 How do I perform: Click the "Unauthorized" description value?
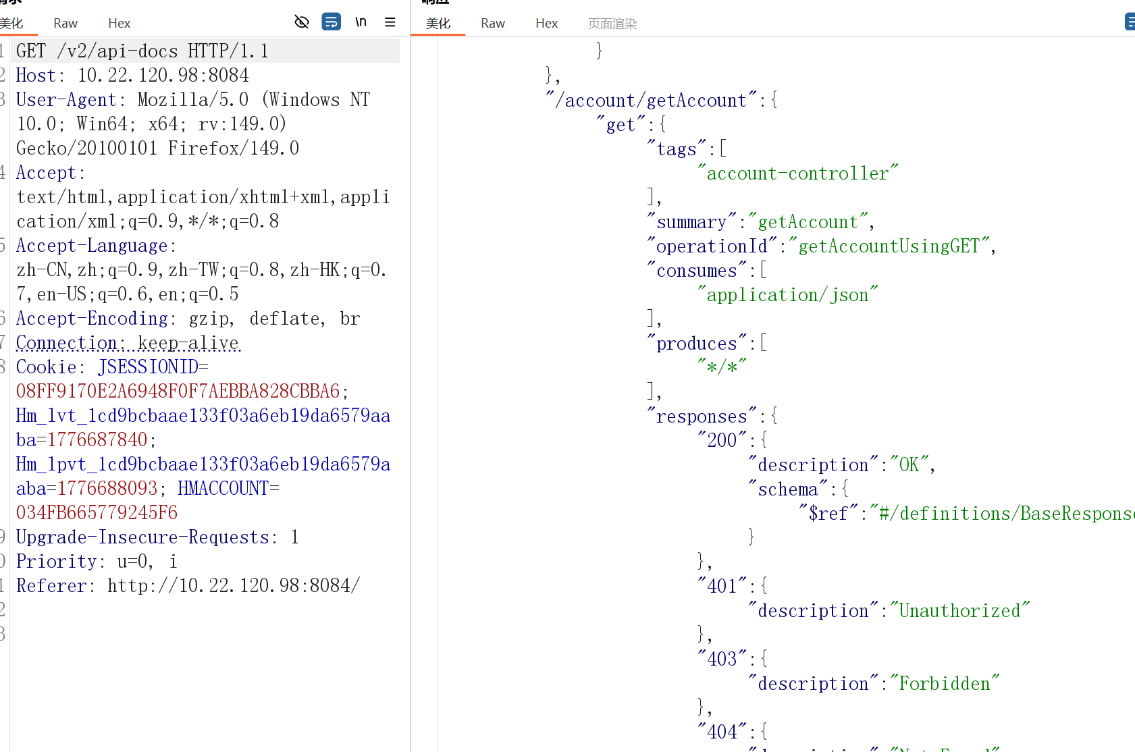pyautogui.click(x=960, y=610)
